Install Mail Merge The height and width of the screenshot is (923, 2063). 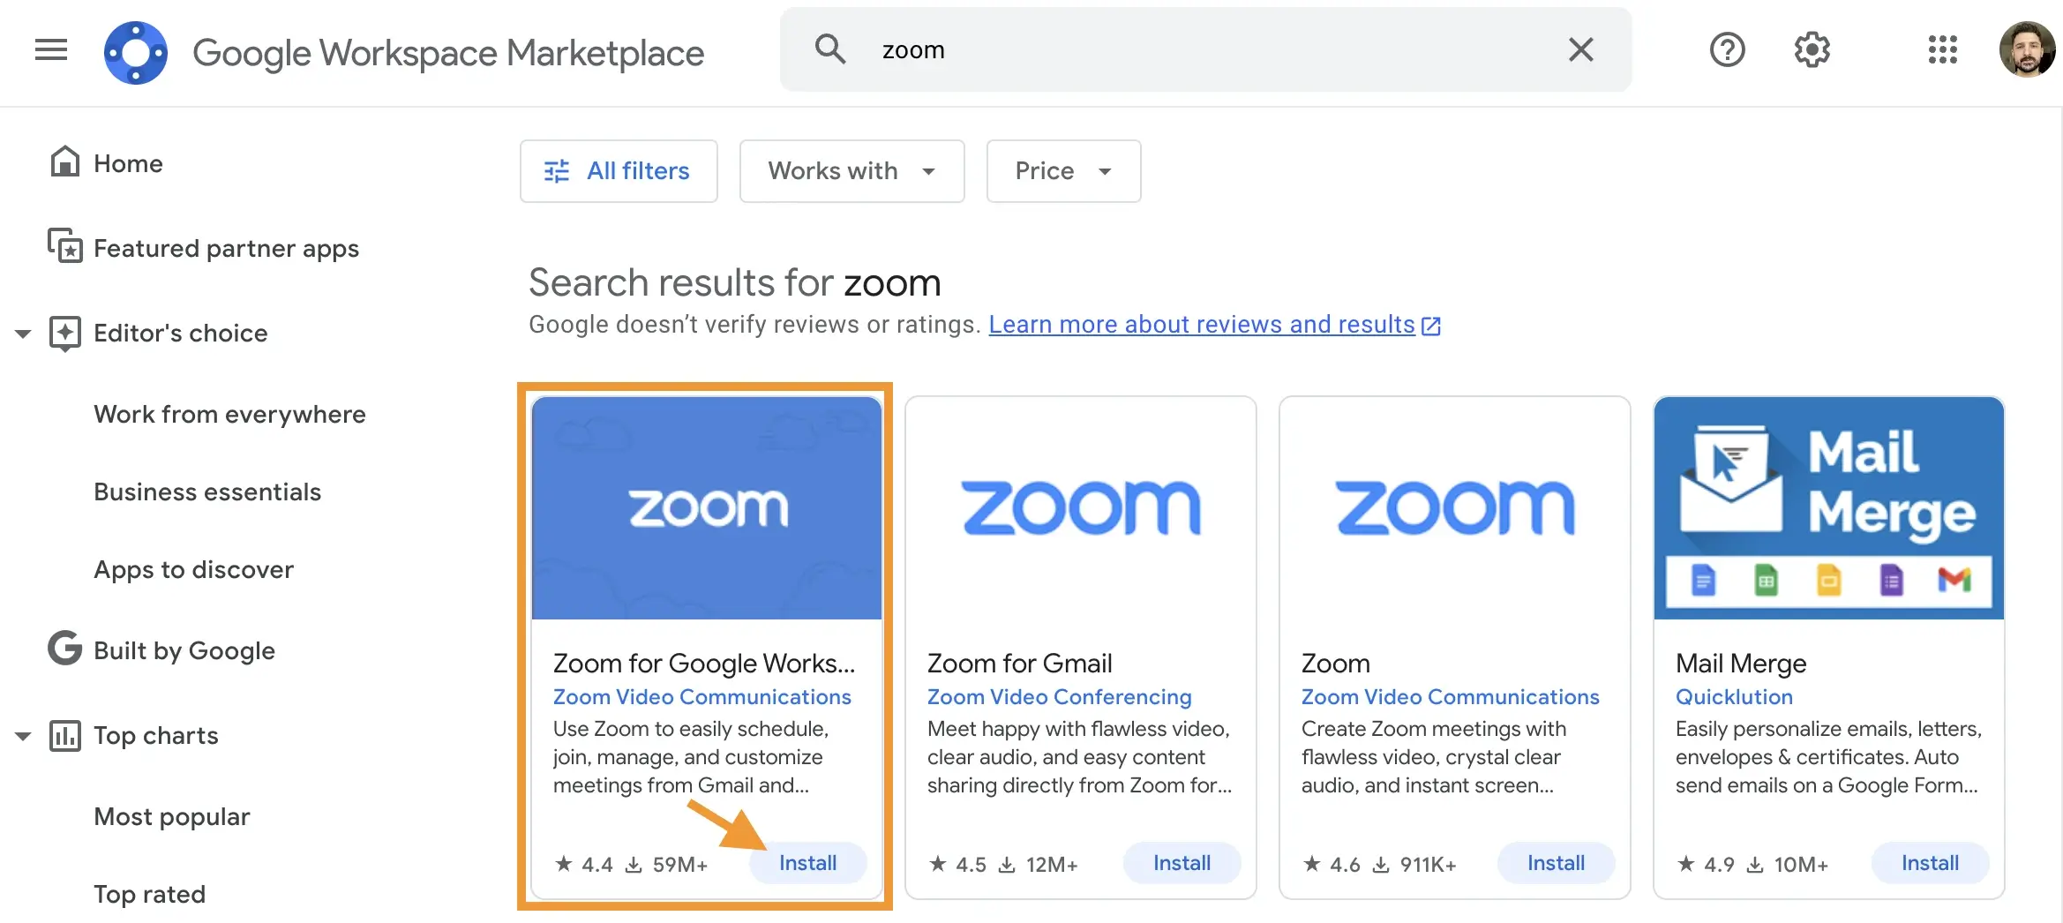click(x=1930, y=863)
